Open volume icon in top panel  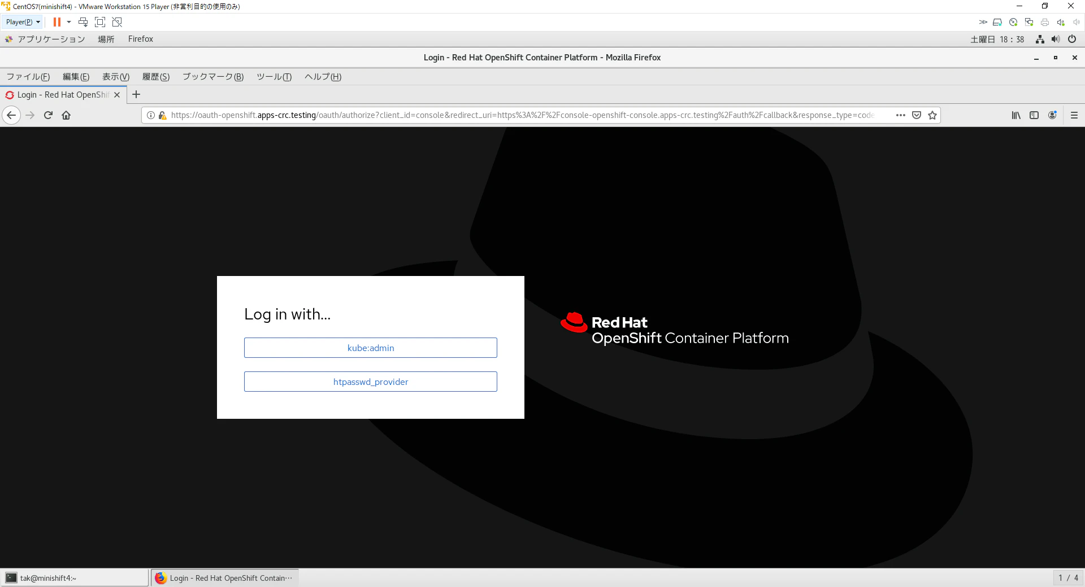(x=1056, y=39)
